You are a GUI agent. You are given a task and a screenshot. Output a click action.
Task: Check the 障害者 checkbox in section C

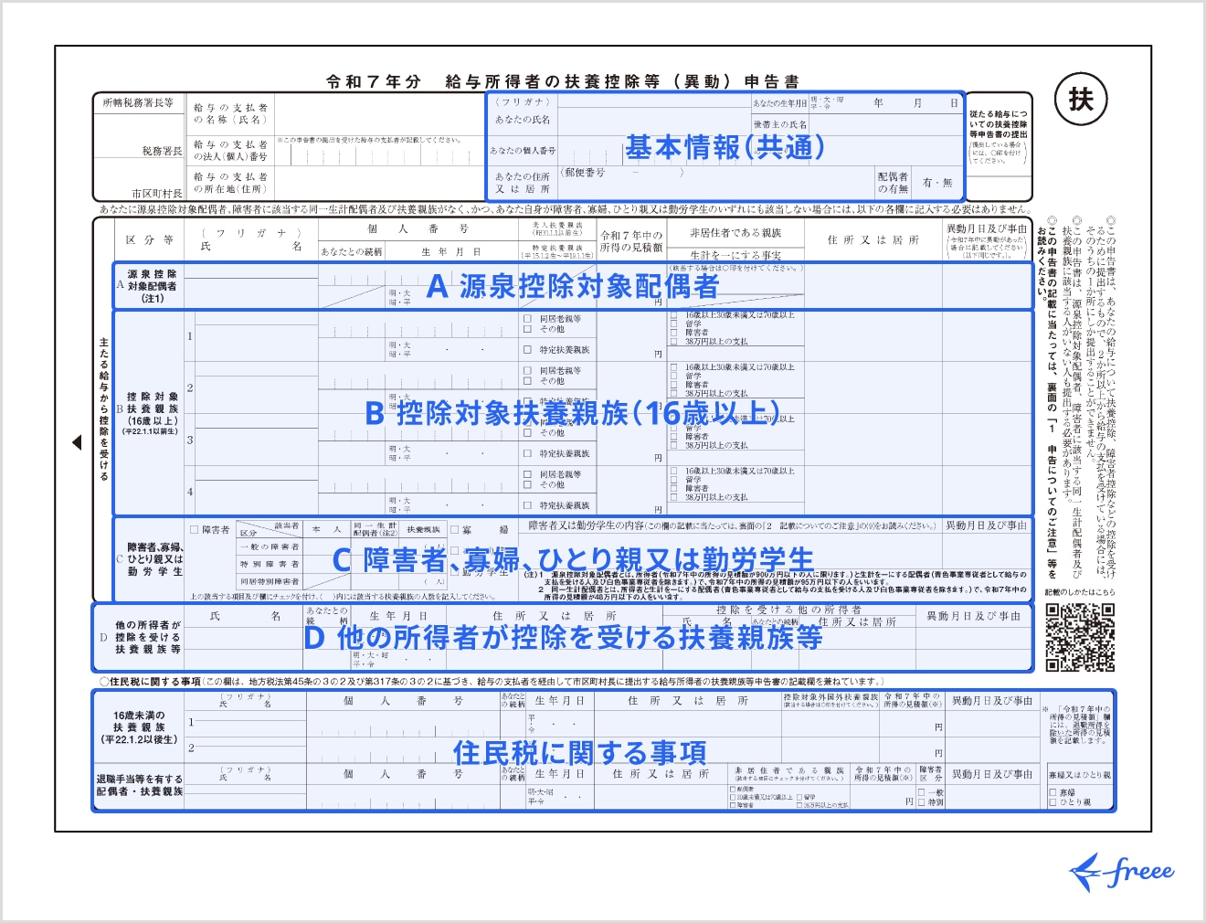pos(193,529)
